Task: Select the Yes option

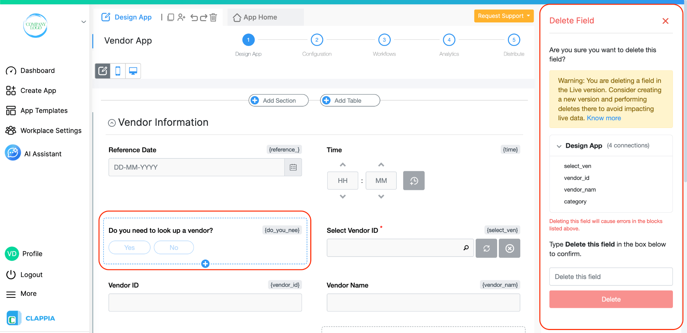Action: tap(129, 248)
